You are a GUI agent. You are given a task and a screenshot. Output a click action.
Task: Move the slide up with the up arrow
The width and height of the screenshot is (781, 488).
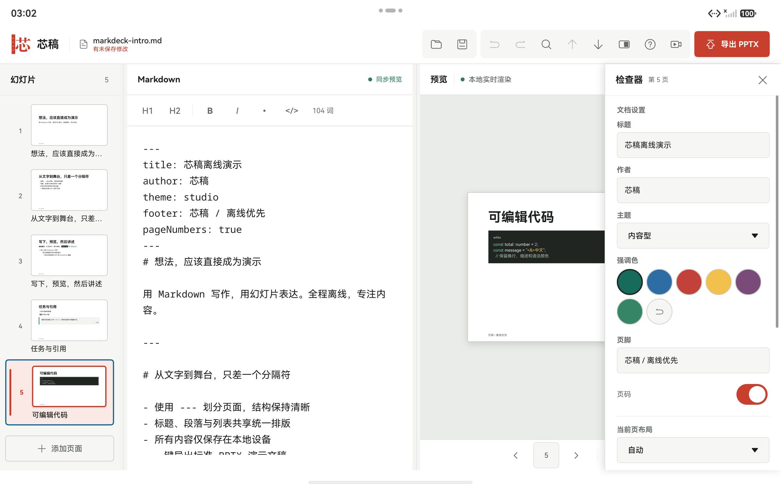[572, 44]
